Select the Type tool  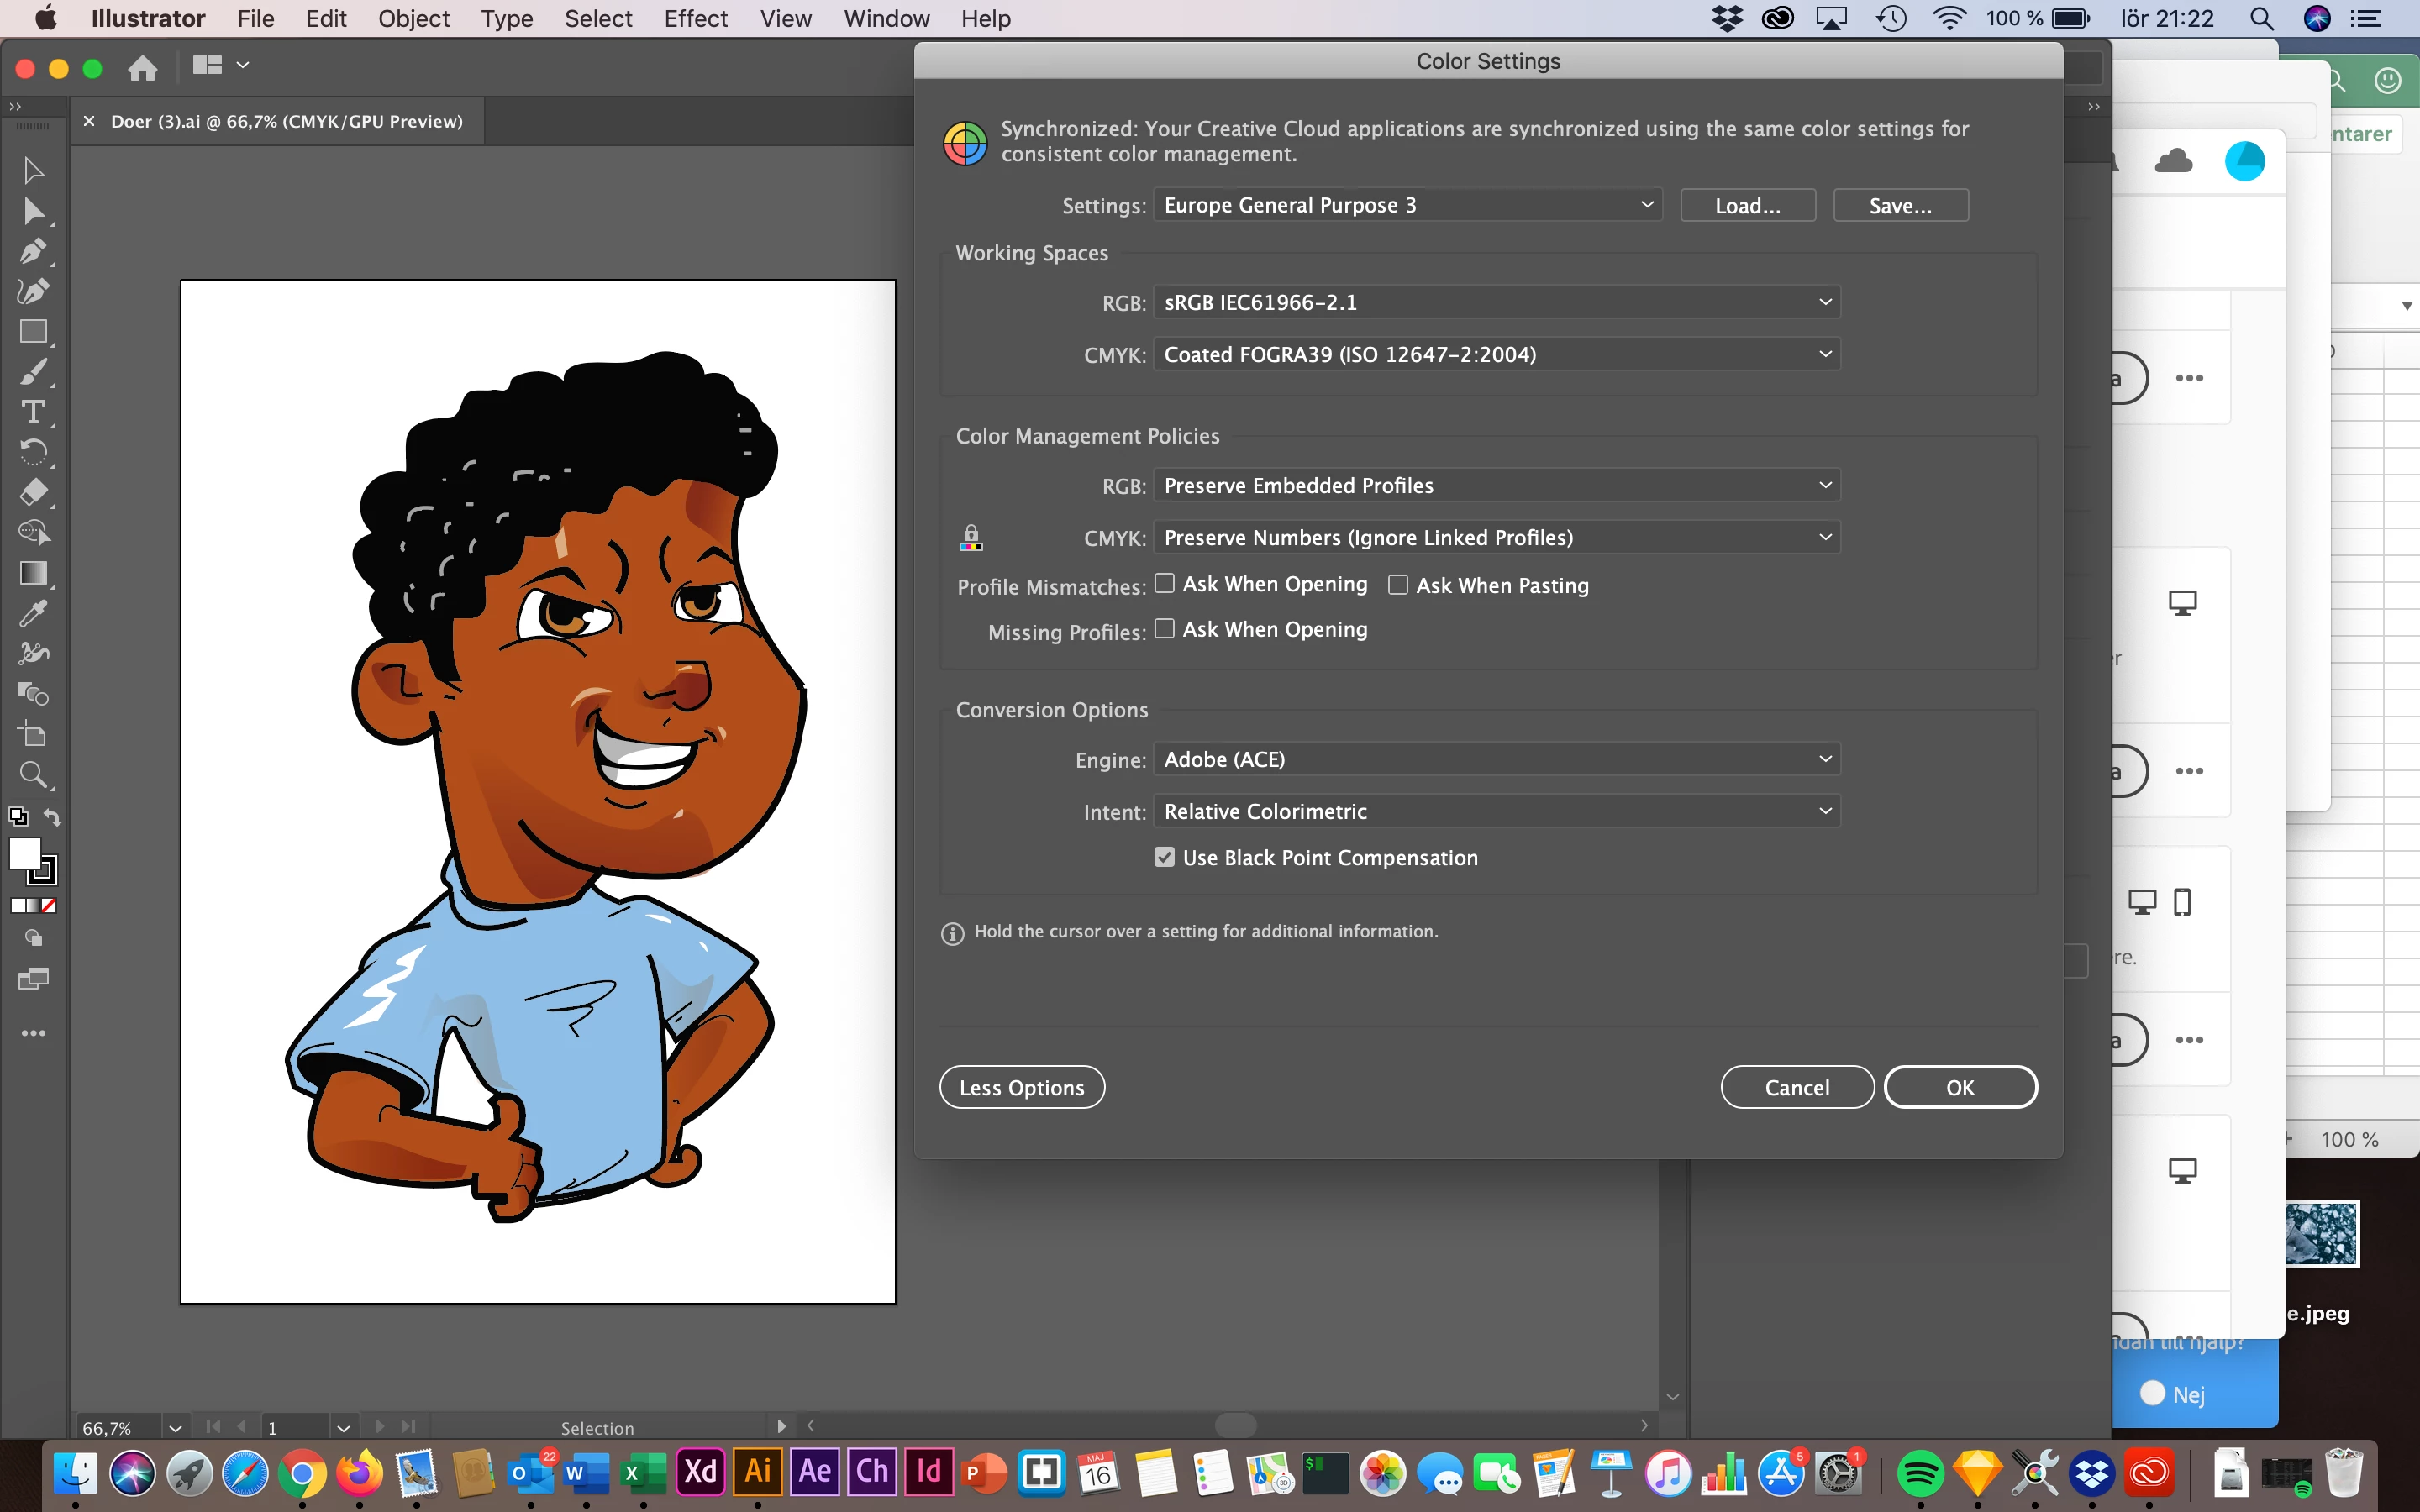(x=33, y=412)
